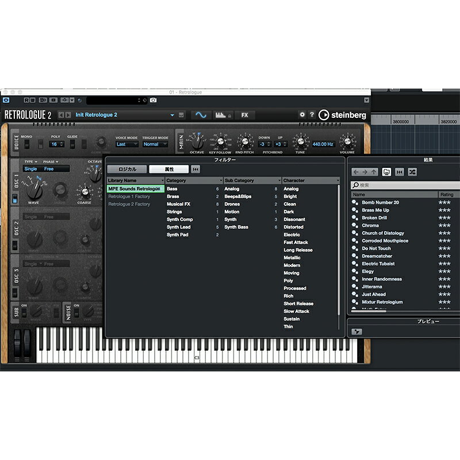Switch to the ロジカル tab
This screenshot has height=460, width=460.
tap(127, 169)
